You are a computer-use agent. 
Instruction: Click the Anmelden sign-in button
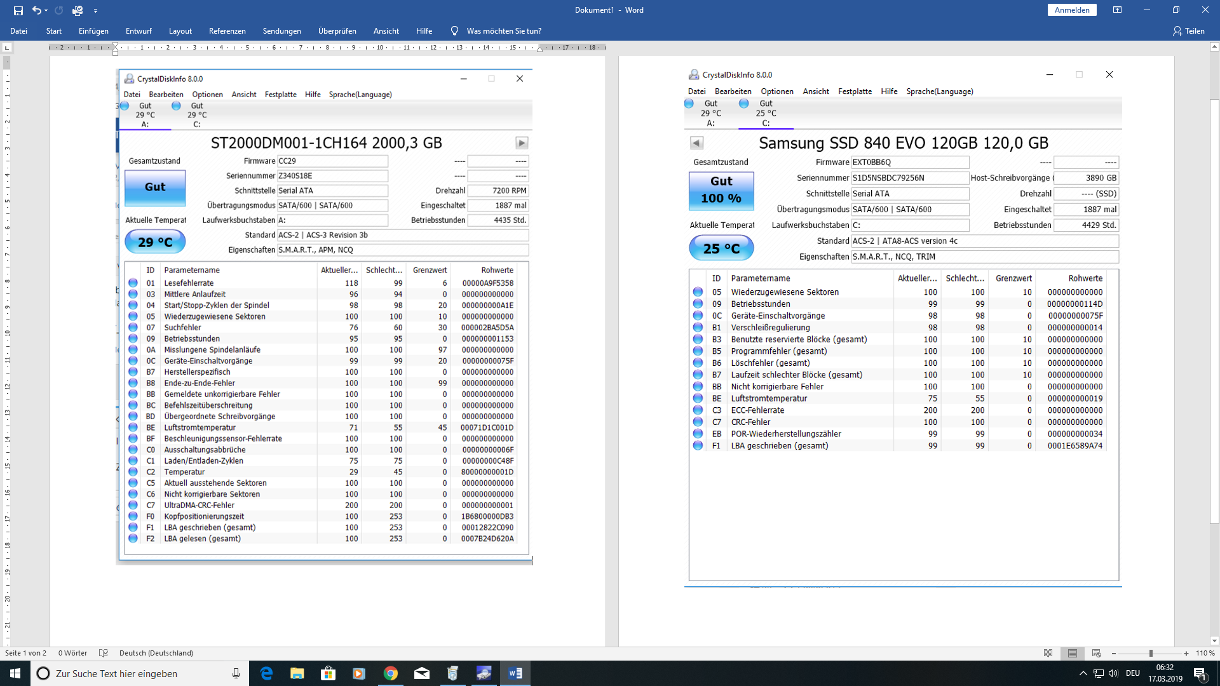(1072, 10)
